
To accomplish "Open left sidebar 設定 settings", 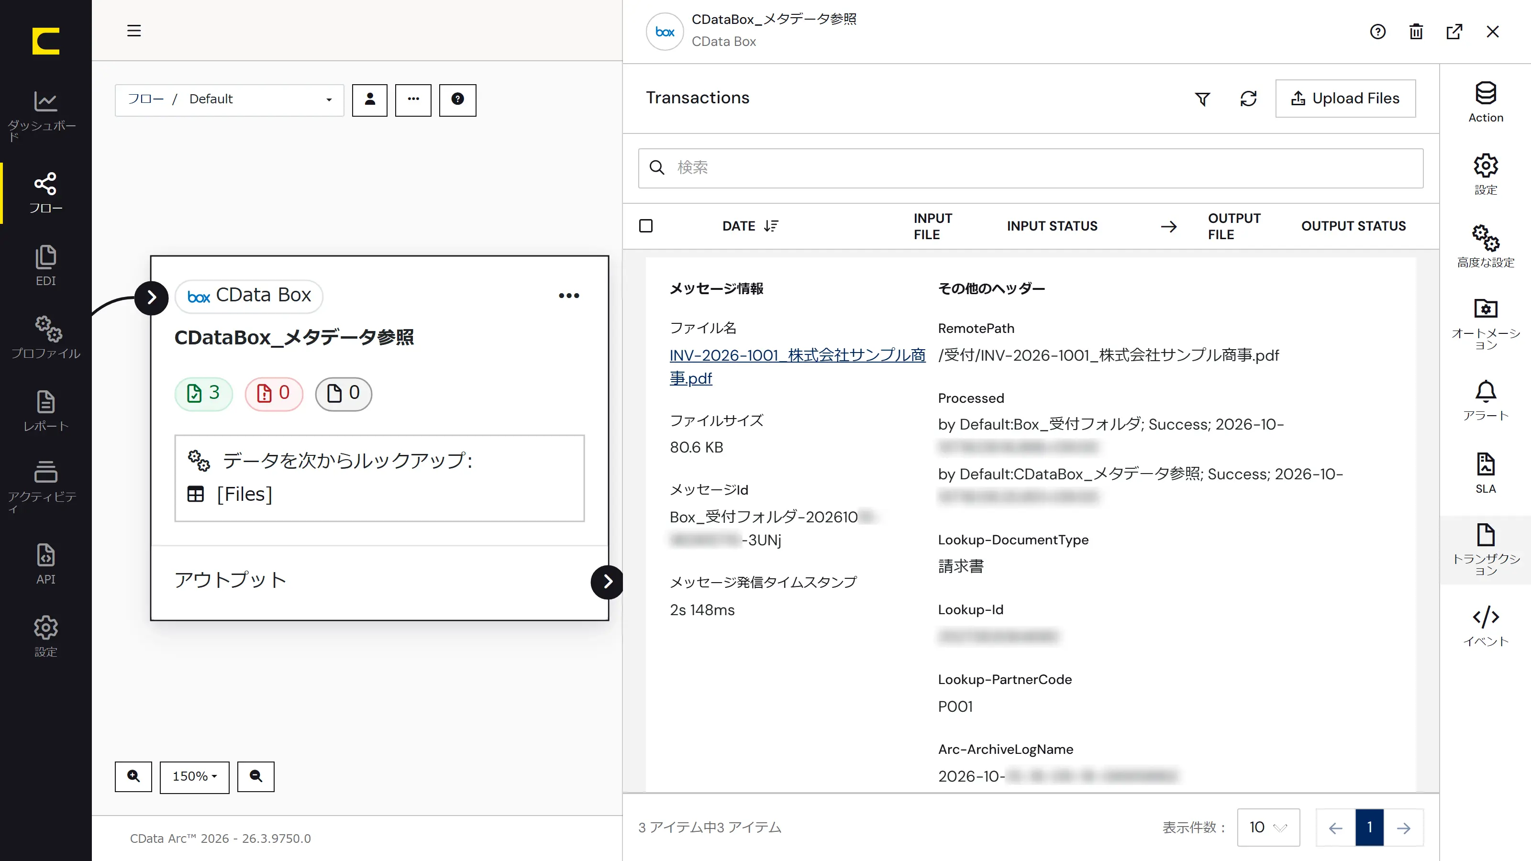I will [x=45, y=636].
